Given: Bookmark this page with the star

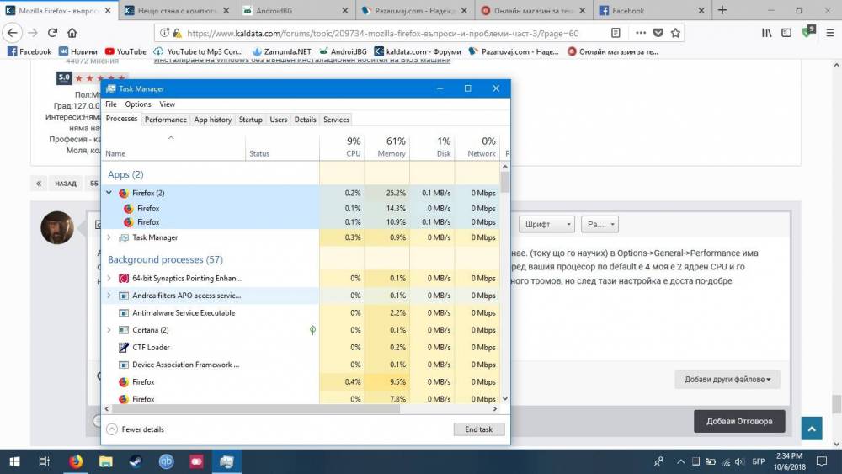Looking at the screenshot, I should (675, 33).
